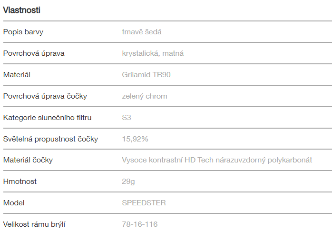Select the zelený chrom value
Image resolution: width=332 pixels, height=232 pixels.
point(145,96)
